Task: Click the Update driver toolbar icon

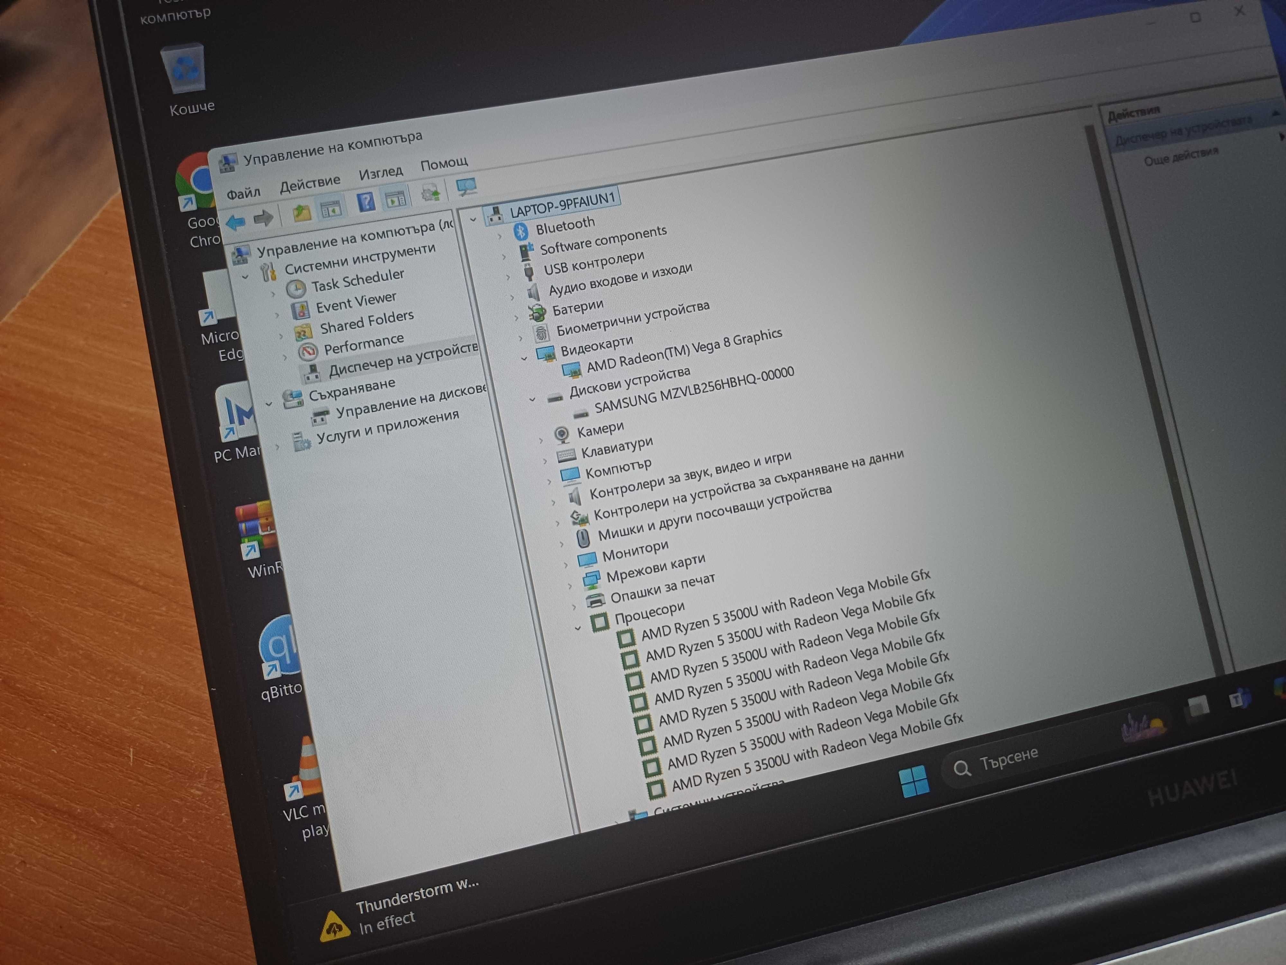Action: point(430,193)
